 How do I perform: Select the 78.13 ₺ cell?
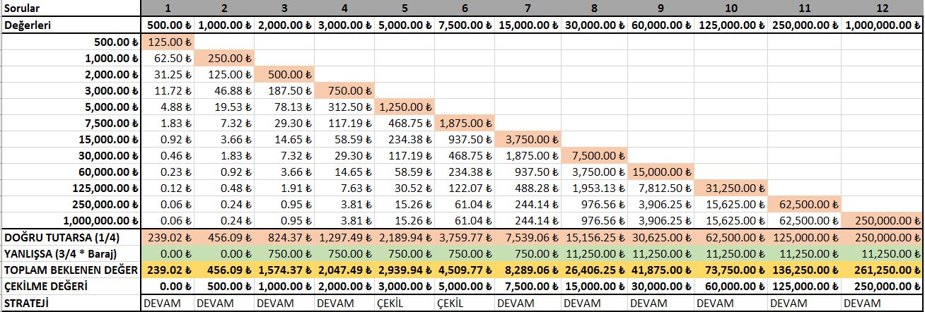pos(284,107)
